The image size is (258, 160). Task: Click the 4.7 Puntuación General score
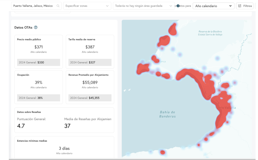click(x=21, y=126)
